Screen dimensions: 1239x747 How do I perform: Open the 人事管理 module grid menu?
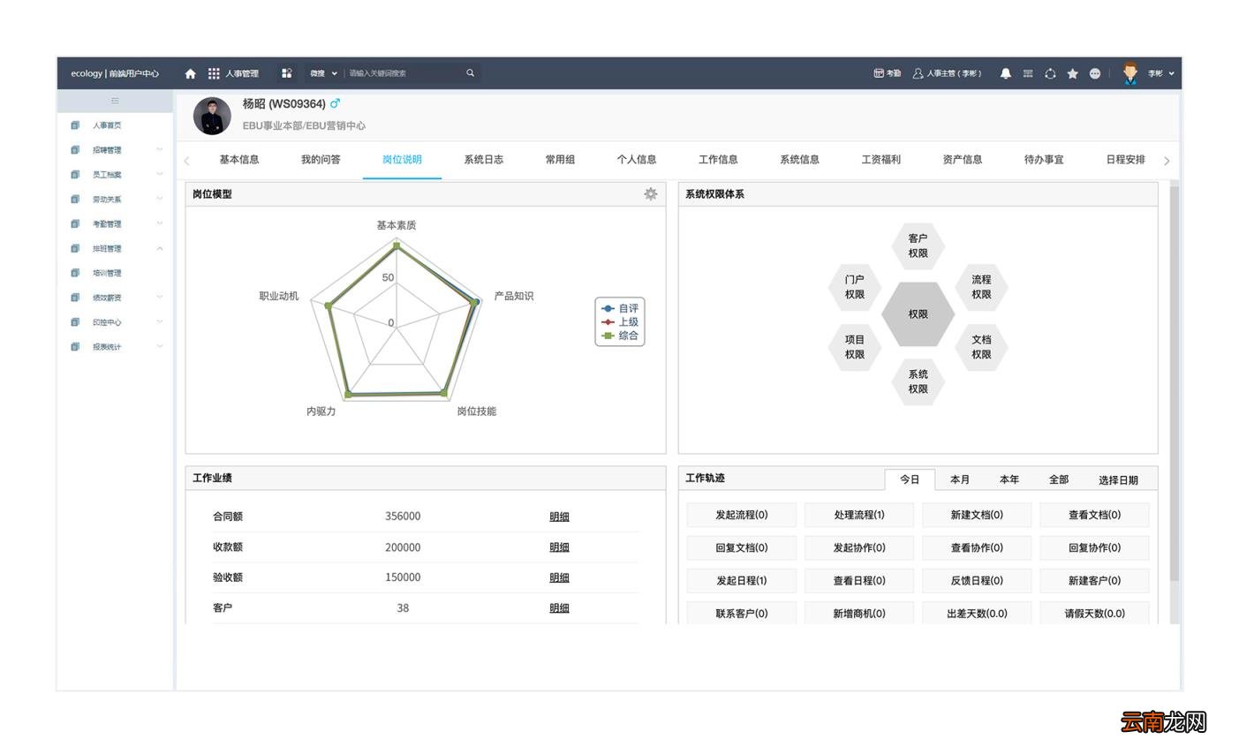point(214,73)
